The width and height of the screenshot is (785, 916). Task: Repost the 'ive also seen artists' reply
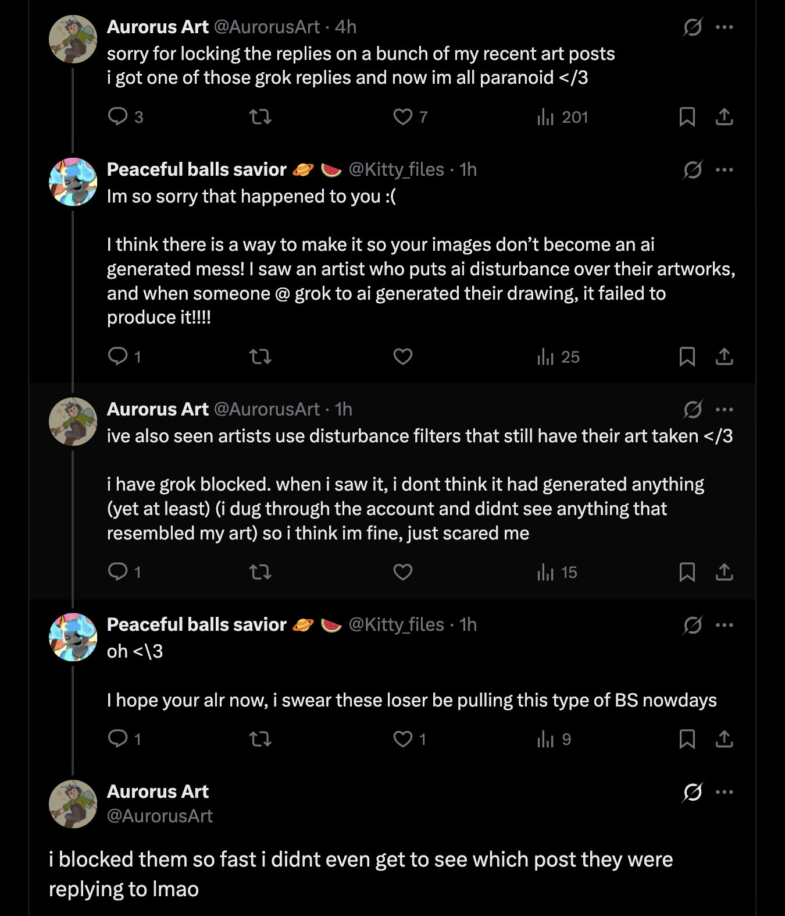(260, 572)
